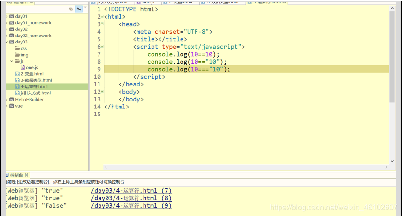The height and width of the screenshot is (216, 402).
Task: Click the day03 project icon
Action: pos(12,42)
